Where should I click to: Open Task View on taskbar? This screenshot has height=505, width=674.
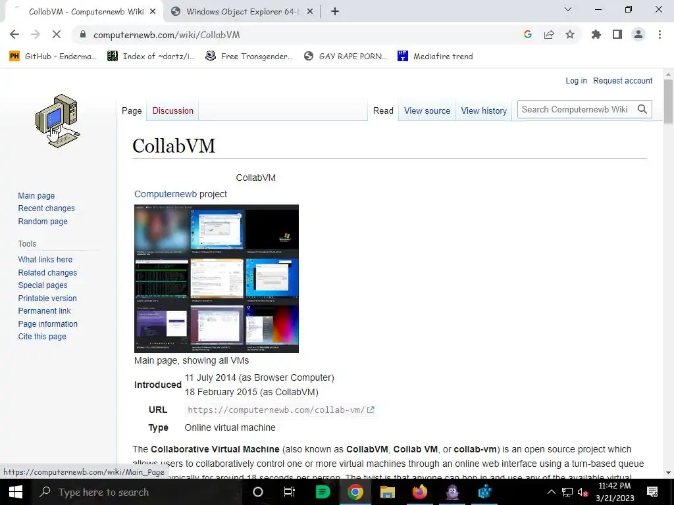[x=290, y=492]
